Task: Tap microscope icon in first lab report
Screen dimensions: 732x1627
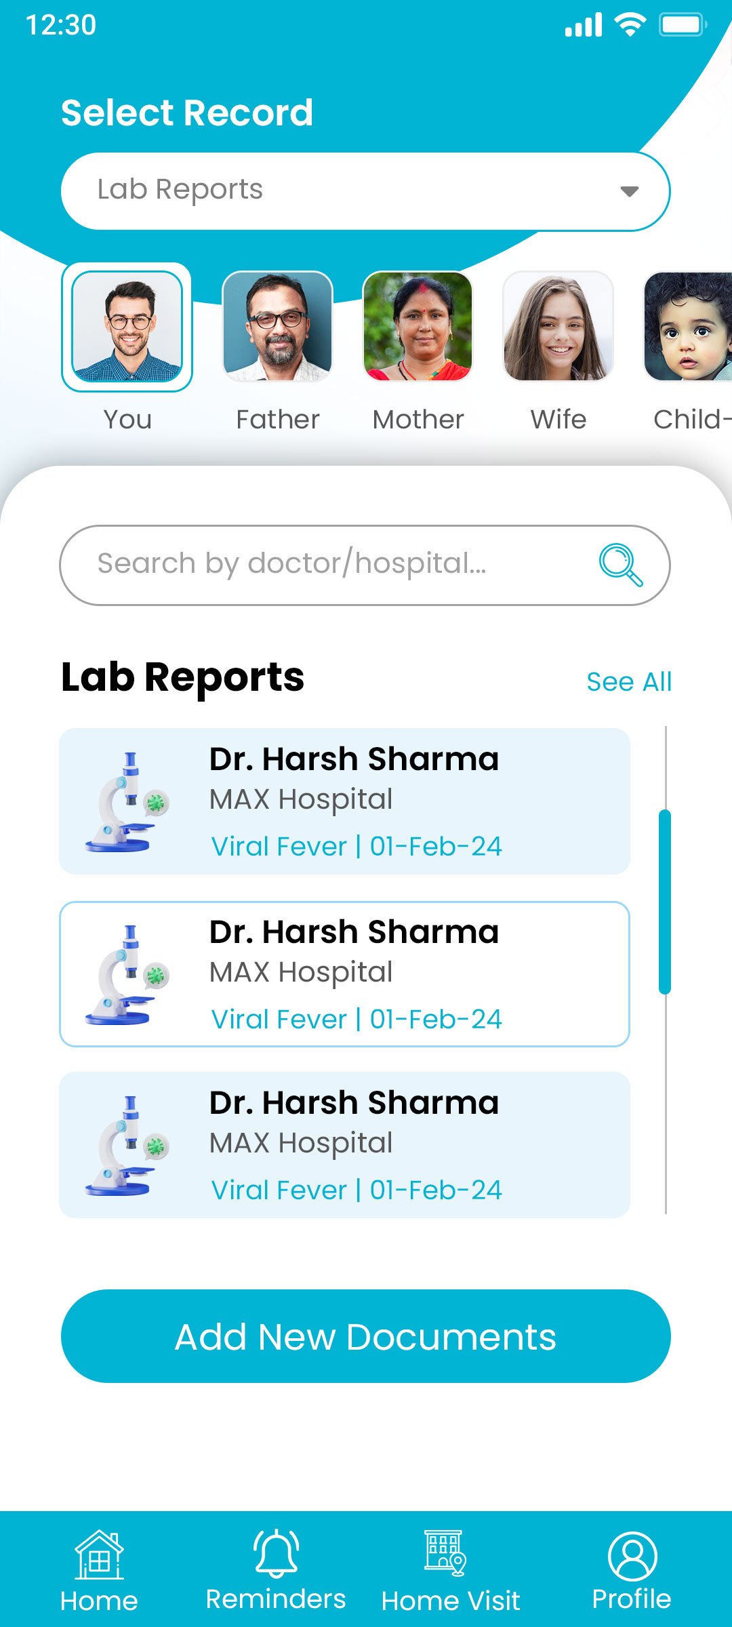Action: point(127,802)
